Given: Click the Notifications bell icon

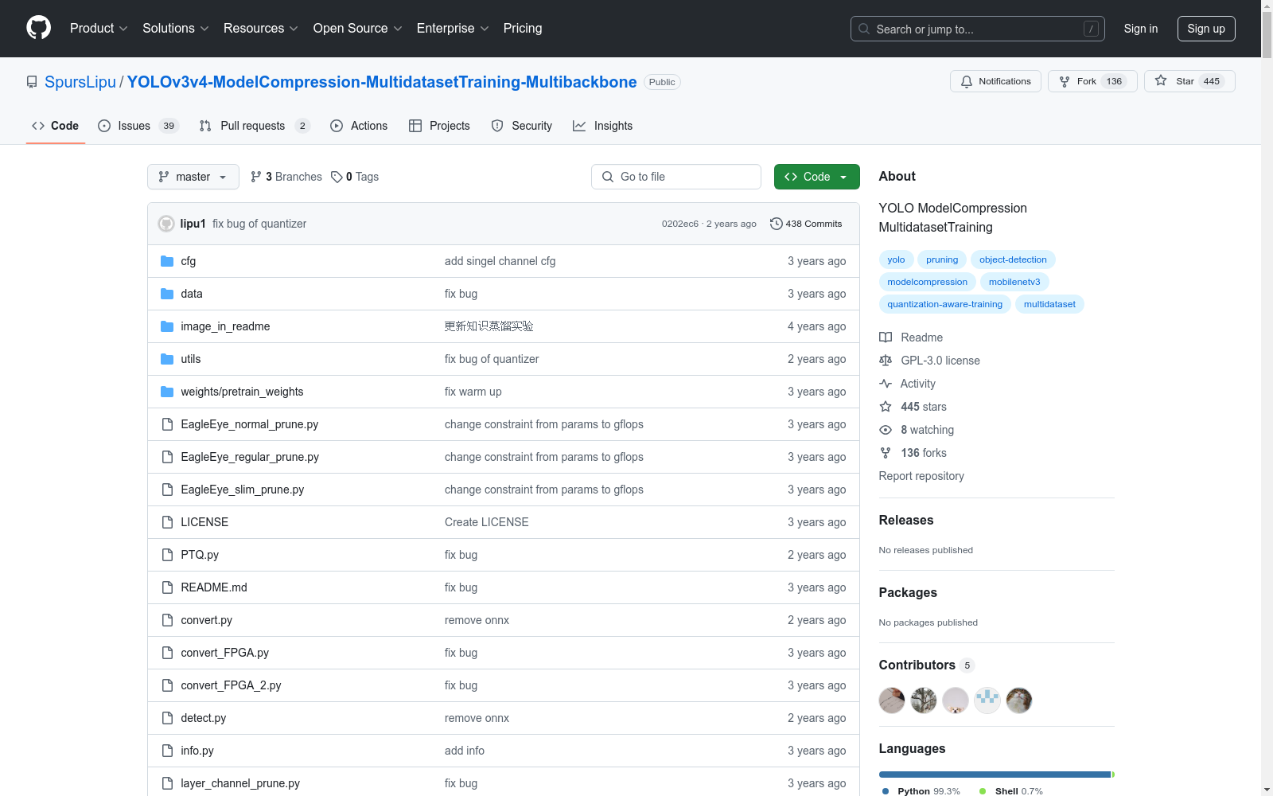Looking at the screenshot, I should pos(967,81).
